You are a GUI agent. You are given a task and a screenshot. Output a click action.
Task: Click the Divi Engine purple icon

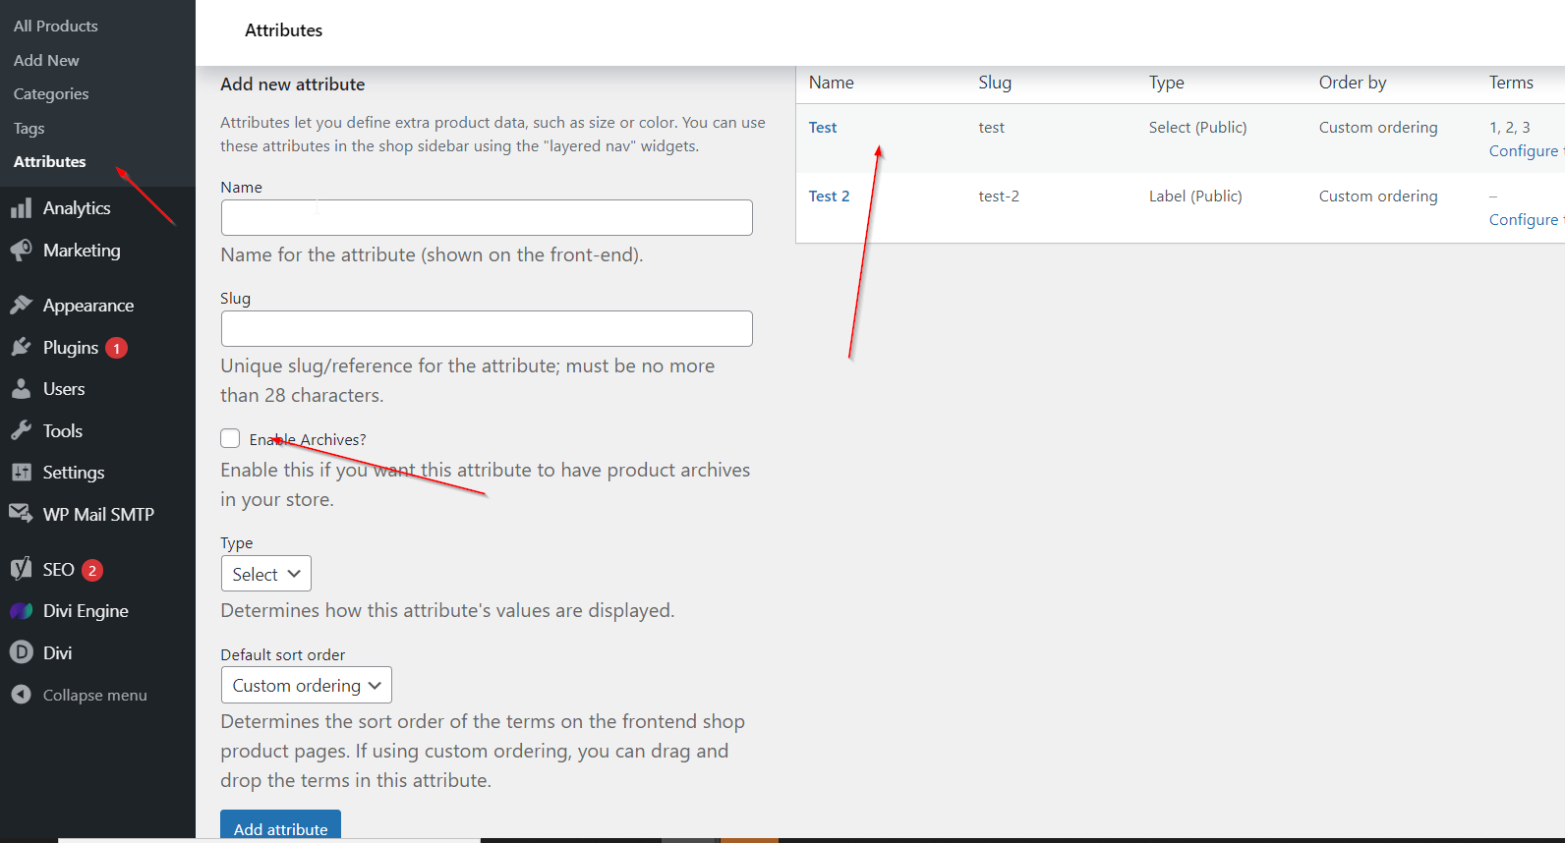pos(21,611)
